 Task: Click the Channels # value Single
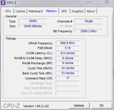[89, 21]
